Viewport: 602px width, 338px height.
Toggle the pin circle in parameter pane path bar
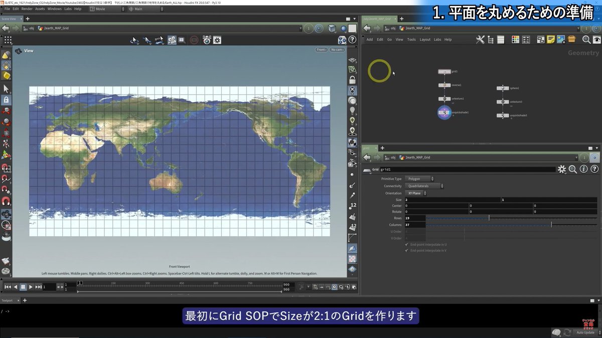[595, 157]
